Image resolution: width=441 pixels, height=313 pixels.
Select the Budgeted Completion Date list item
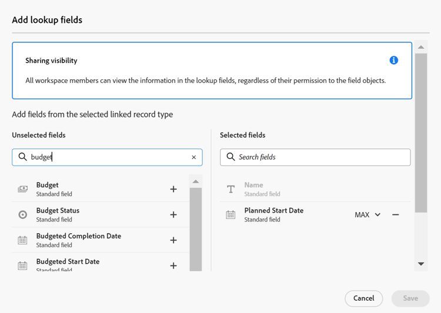[x=79, y=240]
